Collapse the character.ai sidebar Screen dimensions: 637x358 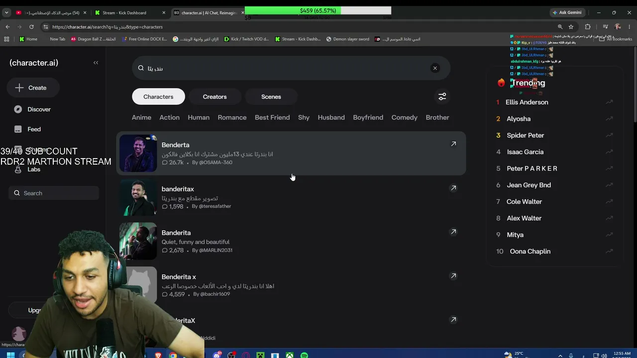[x=96, y=63]
